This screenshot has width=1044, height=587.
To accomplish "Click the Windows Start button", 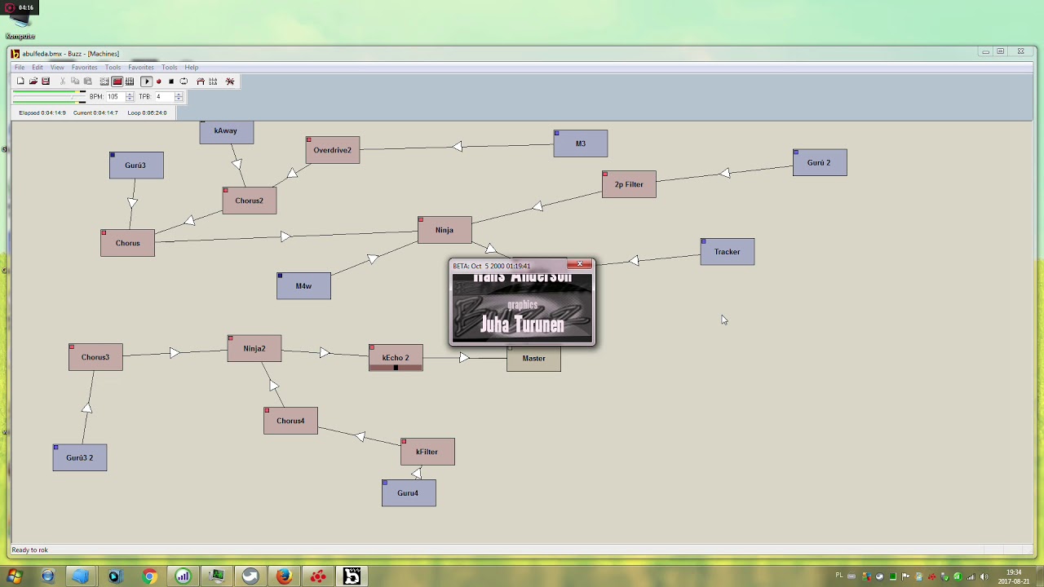I will click(x=14, y=576).
